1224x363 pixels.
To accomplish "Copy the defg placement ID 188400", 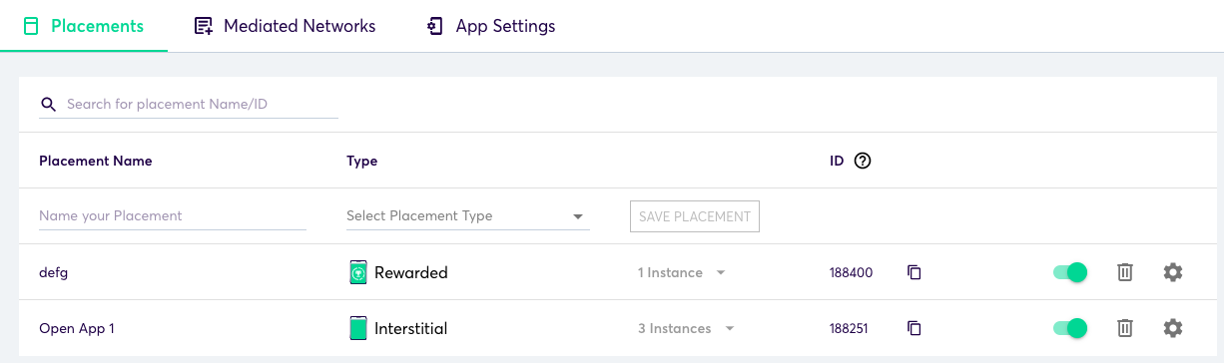I will click(x=914, y=272).
